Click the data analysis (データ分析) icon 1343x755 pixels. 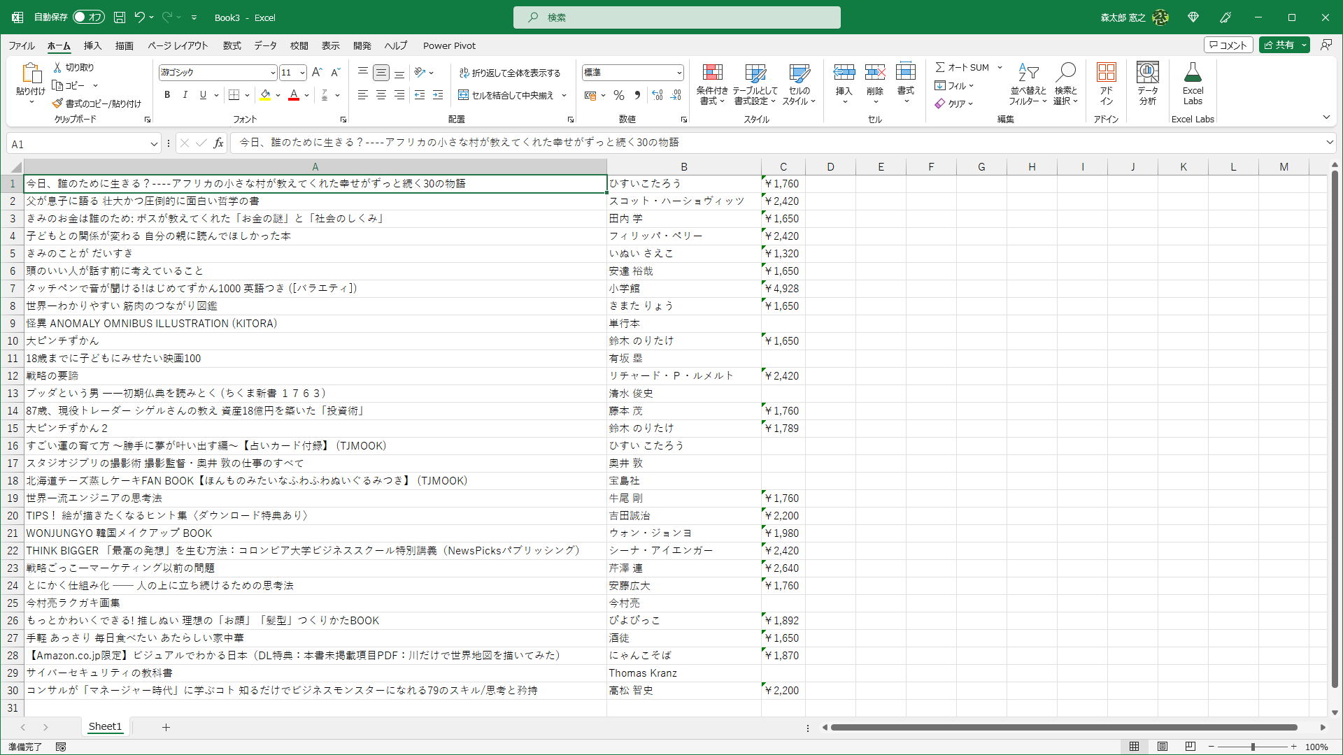(x=1147, y=84)
